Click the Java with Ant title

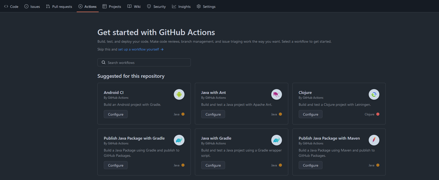click(213, 93)
